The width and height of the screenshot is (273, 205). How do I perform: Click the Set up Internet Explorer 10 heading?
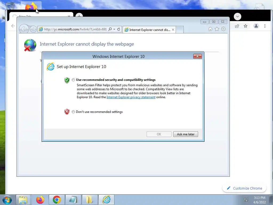(81, 66)
